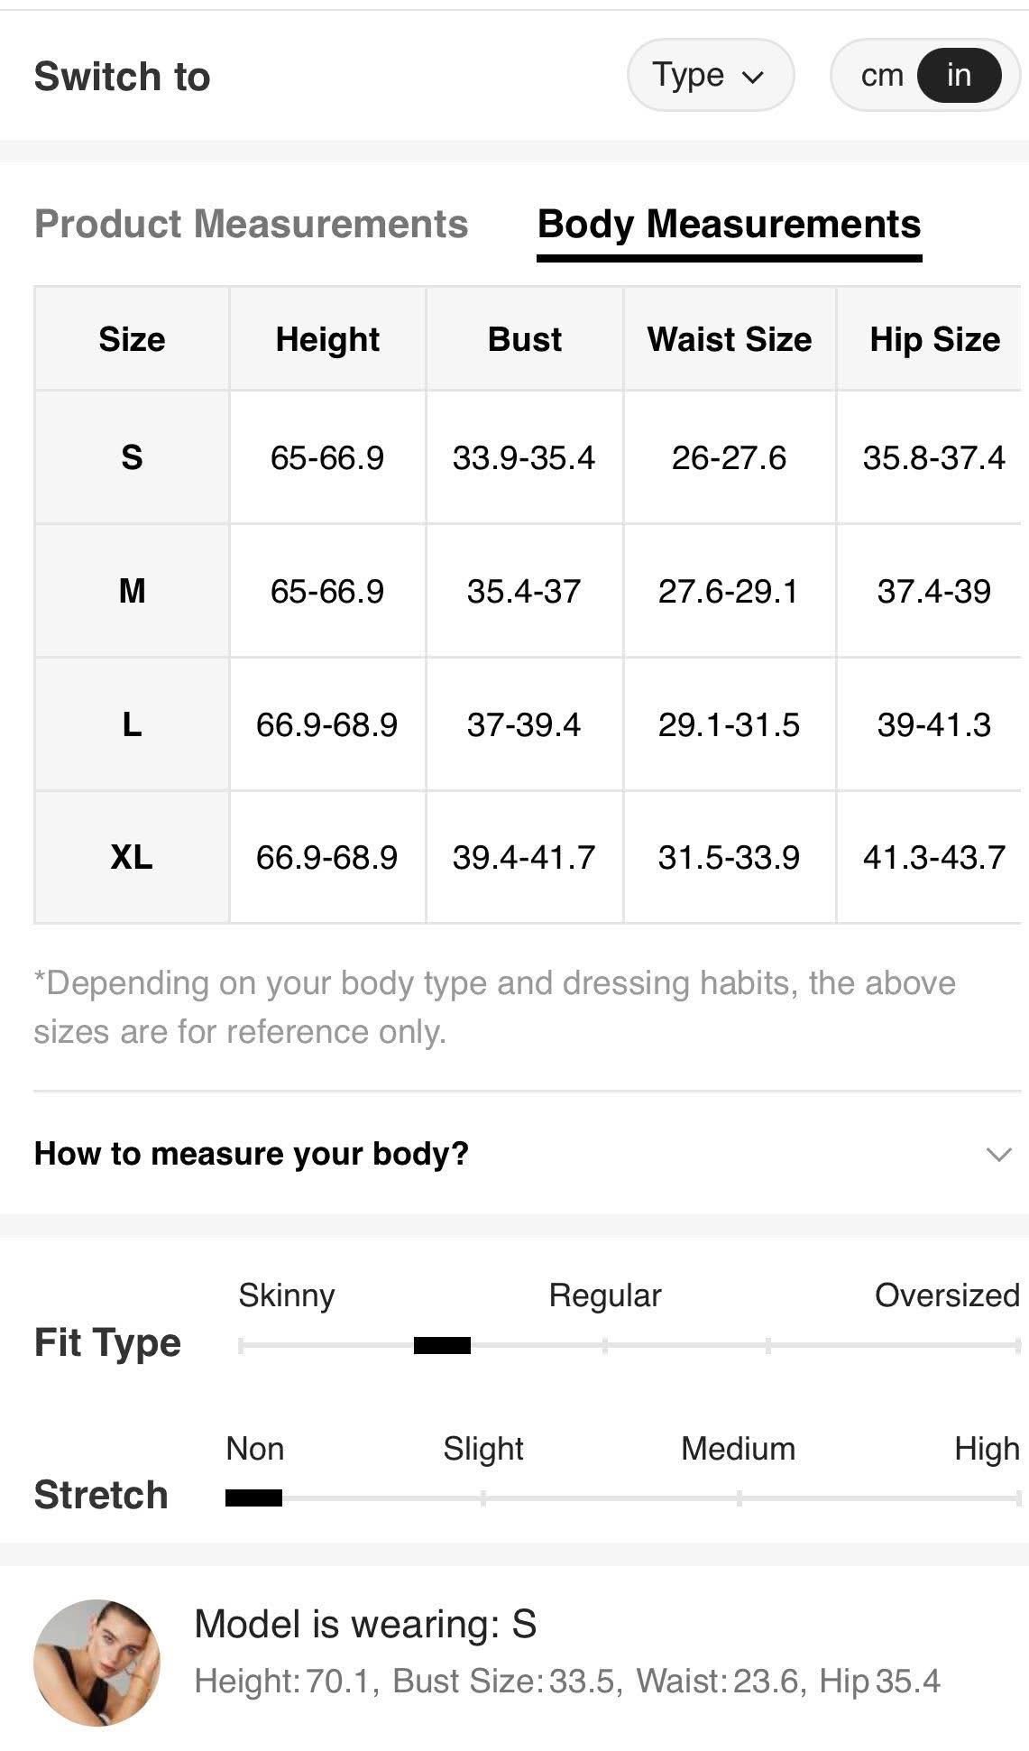Open the Product Measurements tab
This screenshot has height=1751, width=1029.
click(251, 224)
